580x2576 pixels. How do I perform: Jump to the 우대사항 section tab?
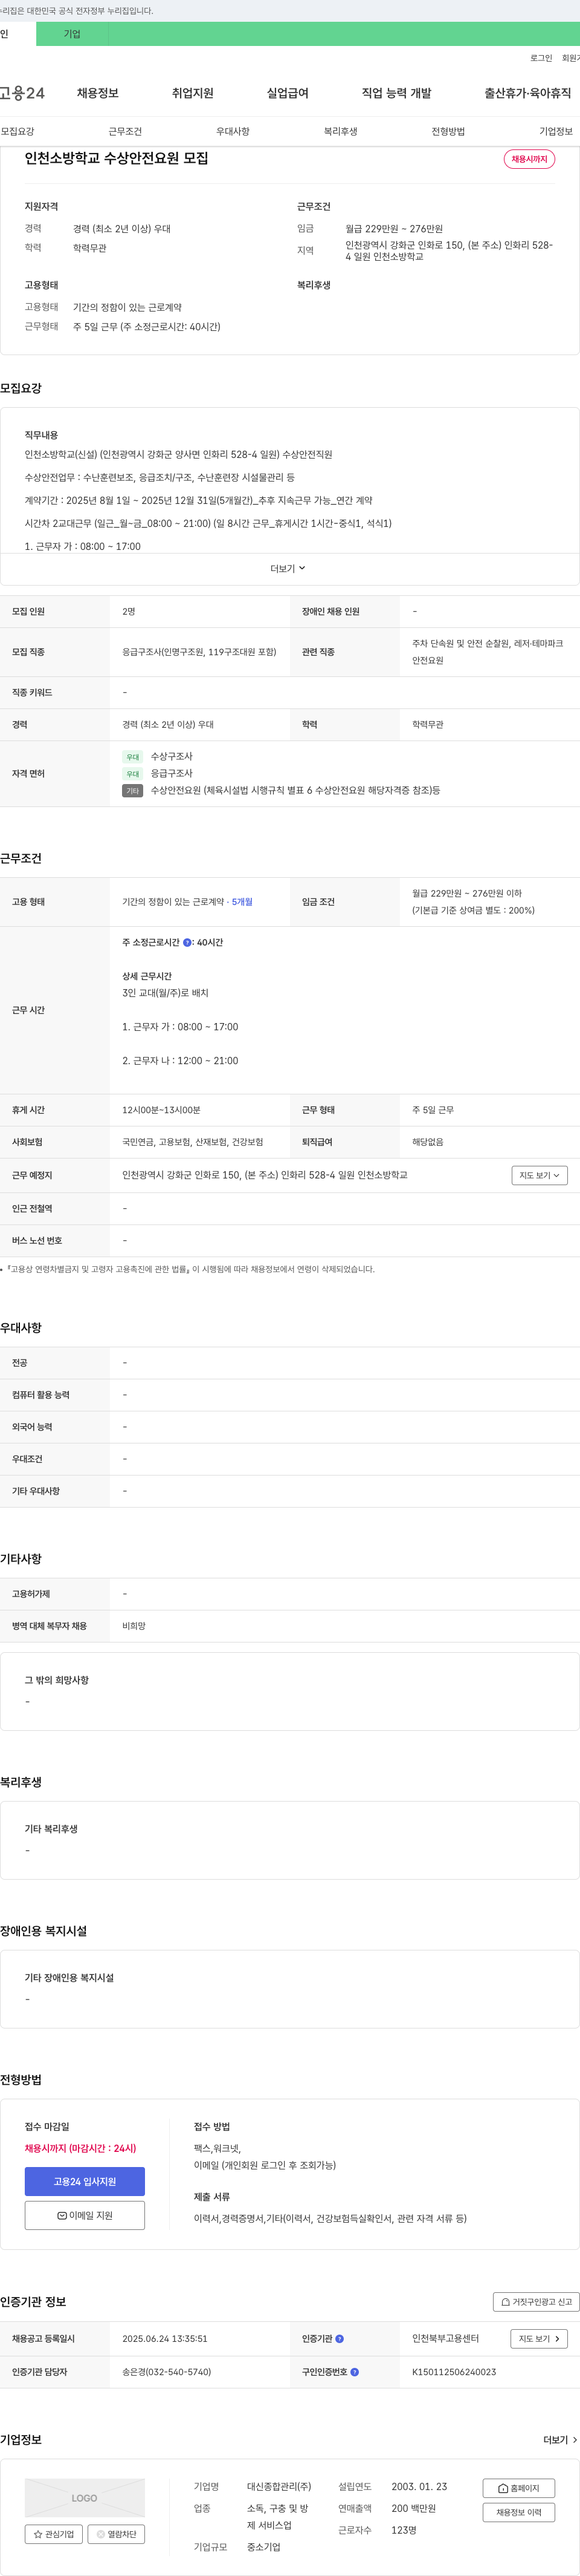point(233,131)
